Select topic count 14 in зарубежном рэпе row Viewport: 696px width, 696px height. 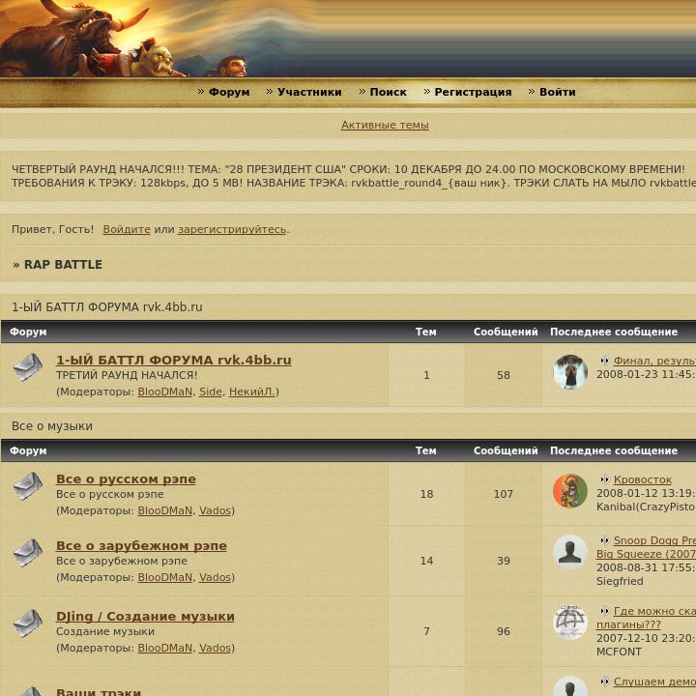426,561
